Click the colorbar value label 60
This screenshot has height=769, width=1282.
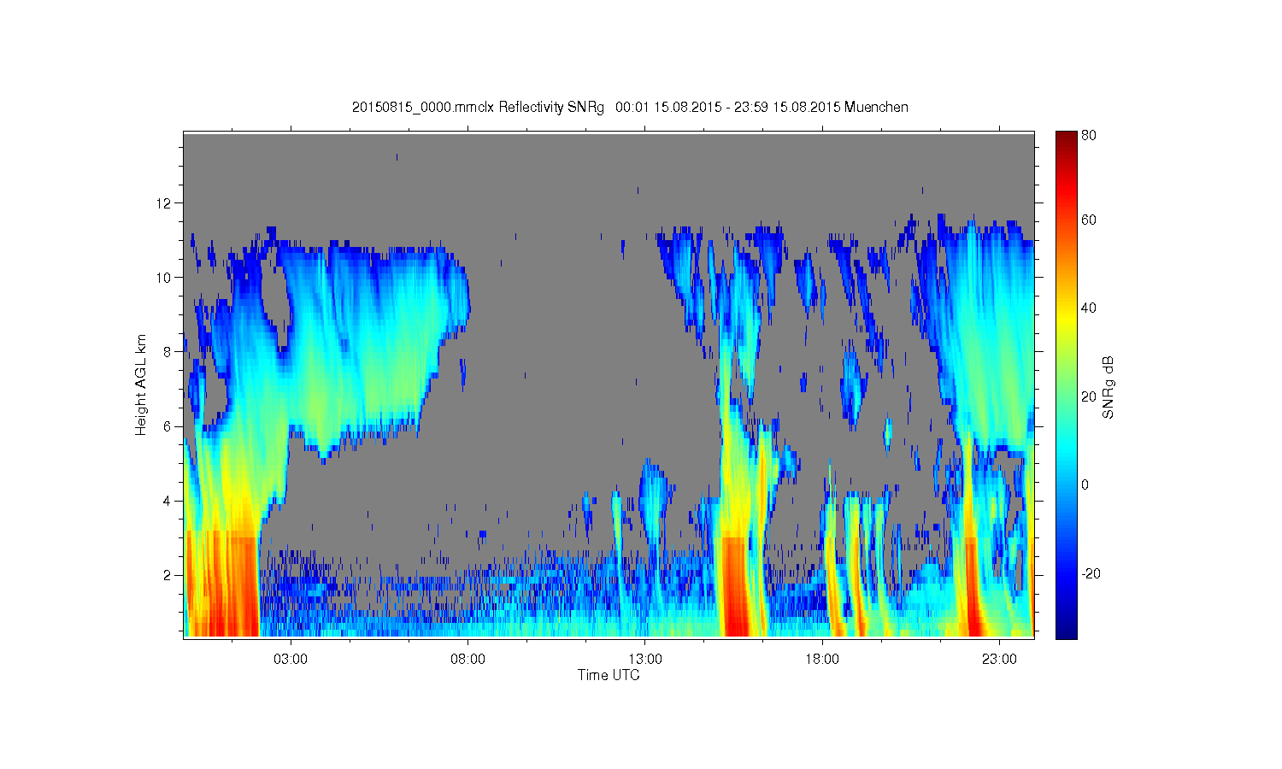tap(1089, 220)
